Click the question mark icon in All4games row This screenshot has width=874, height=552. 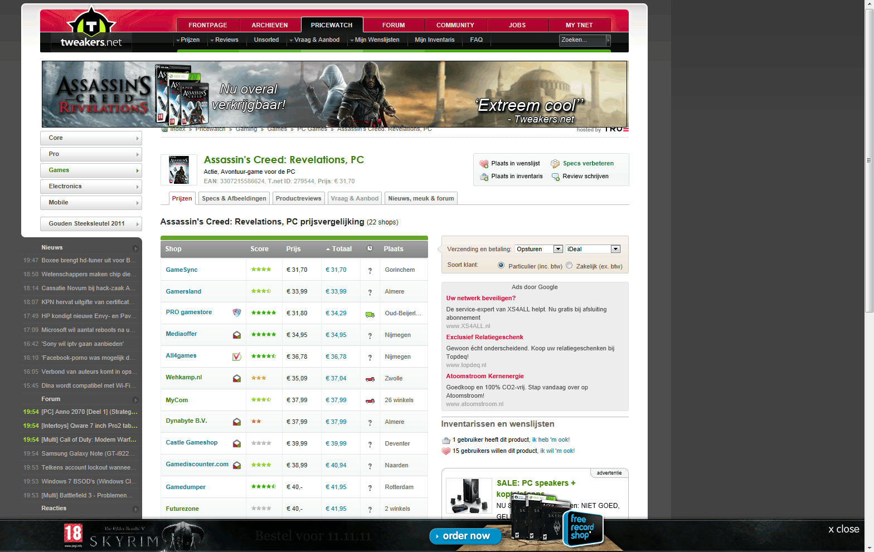370,358
